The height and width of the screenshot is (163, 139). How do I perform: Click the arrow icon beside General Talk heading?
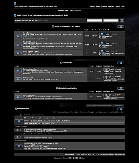[61, 63]
